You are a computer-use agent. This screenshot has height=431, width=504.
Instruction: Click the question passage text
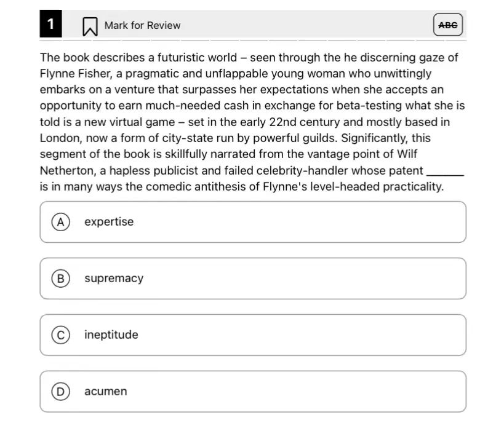click(x=252, y=122)
